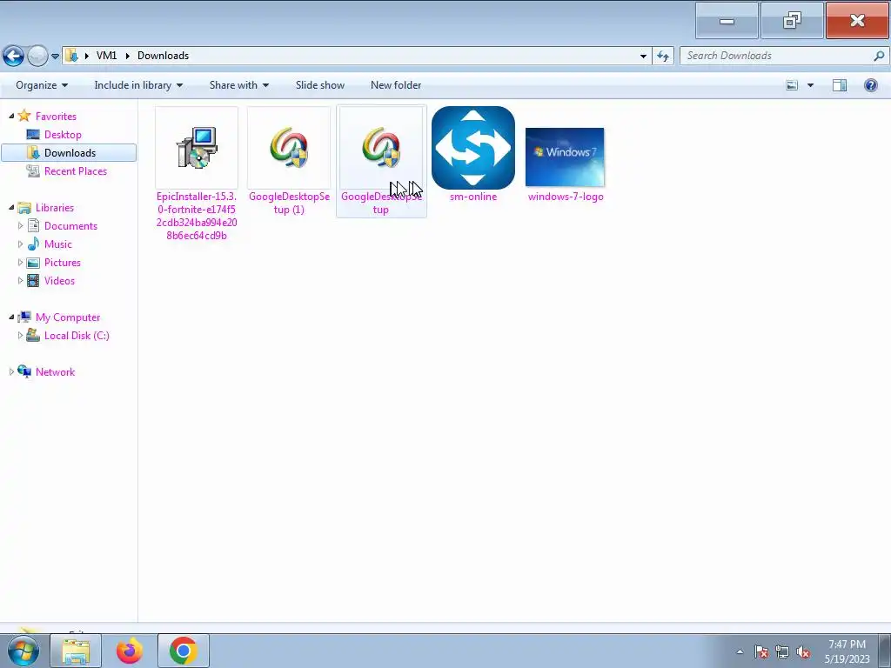
Task: Open the recent pages dropdown arrow
Action: click(x=55, y=57)
